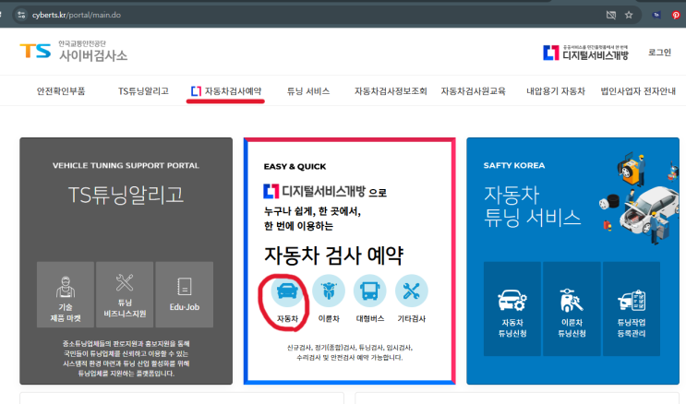Screen dimensions: 686x404
Task: Open 이륜차 튜닝신청 tile
Action: [572, 309]
